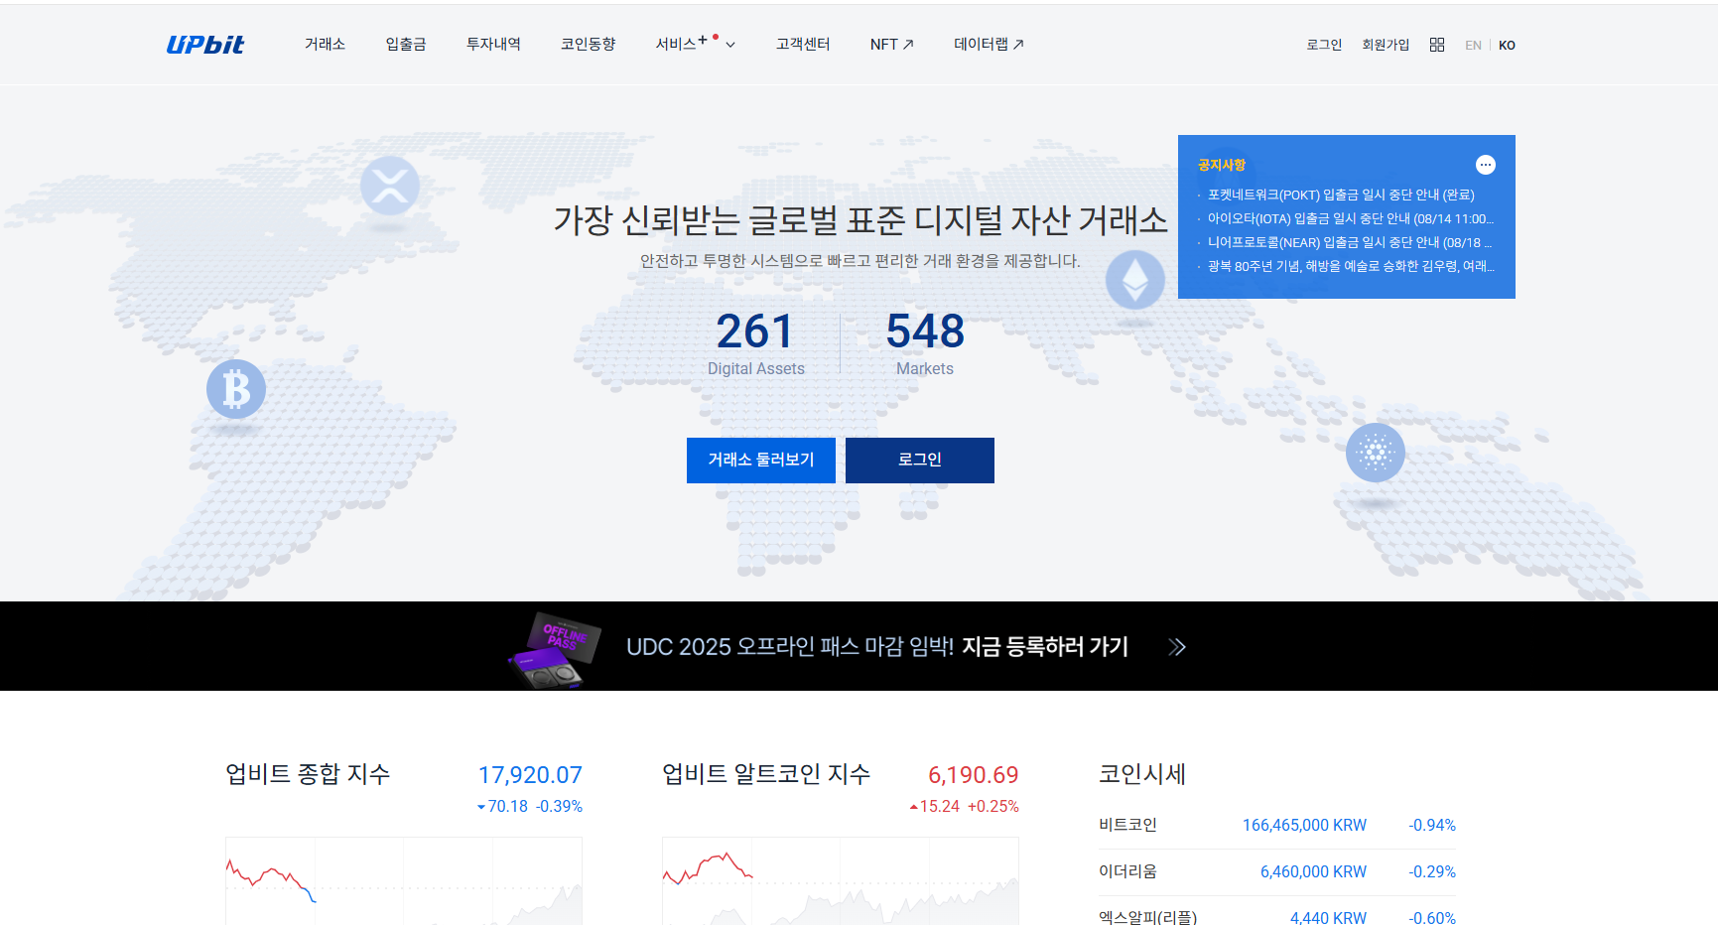Click the Upbit logo
1718x925 pixels.
click(205, 45)
